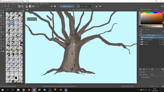Toggle eraser mode in the toolbar
Image resolution: width=164 pixels, height=92 pixels.
click(52, 6)
